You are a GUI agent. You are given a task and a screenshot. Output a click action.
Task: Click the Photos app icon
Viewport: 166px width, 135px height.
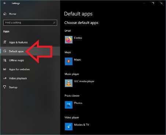tap(69, 105)
